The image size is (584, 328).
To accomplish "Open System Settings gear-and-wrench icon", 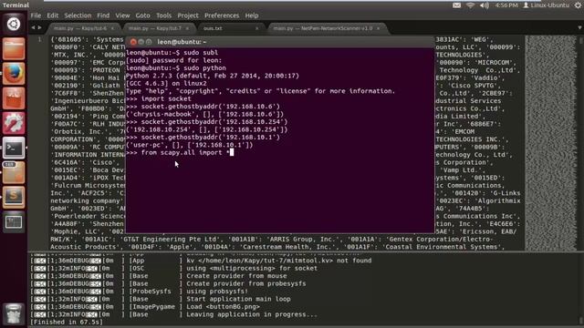I will (14, 123).
